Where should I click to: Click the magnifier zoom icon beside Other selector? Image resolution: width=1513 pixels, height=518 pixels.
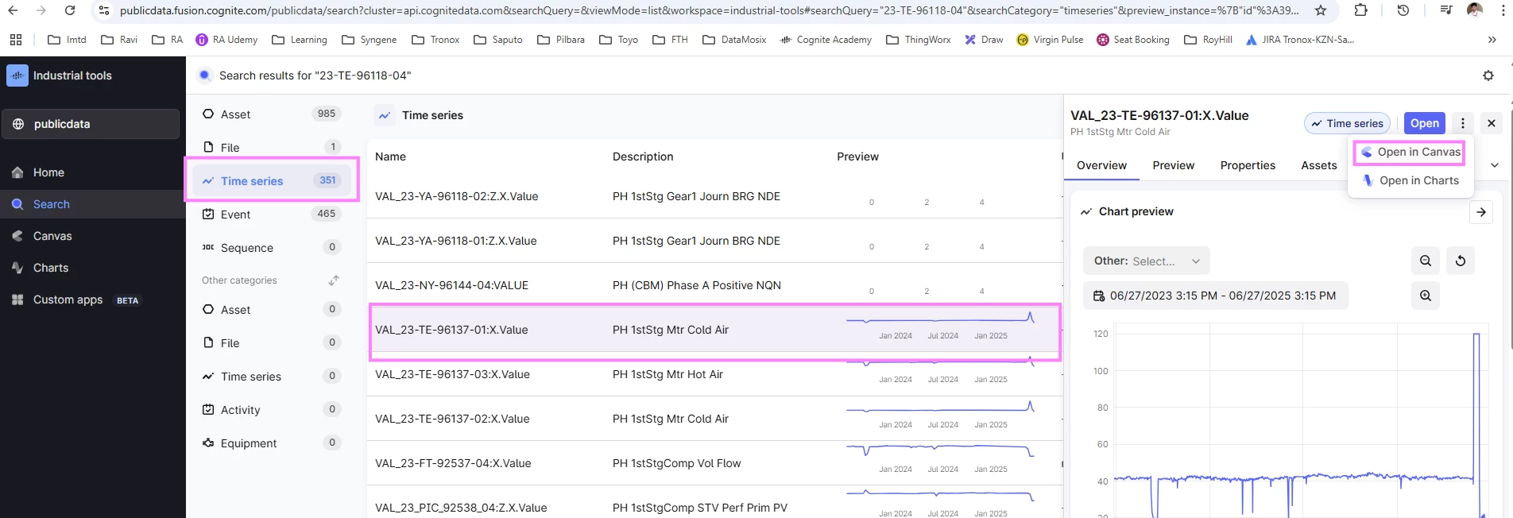pyautogui.click(x=1426, y=261)
